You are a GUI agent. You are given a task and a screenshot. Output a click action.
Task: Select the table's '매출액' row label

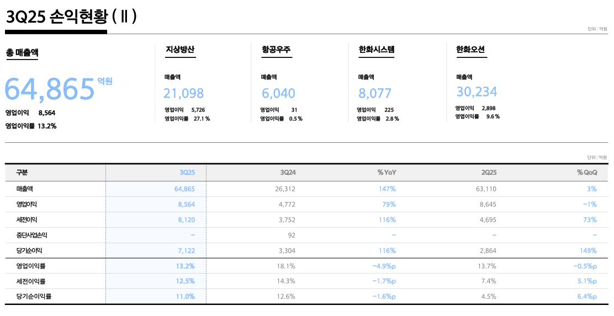click(24, 189)
